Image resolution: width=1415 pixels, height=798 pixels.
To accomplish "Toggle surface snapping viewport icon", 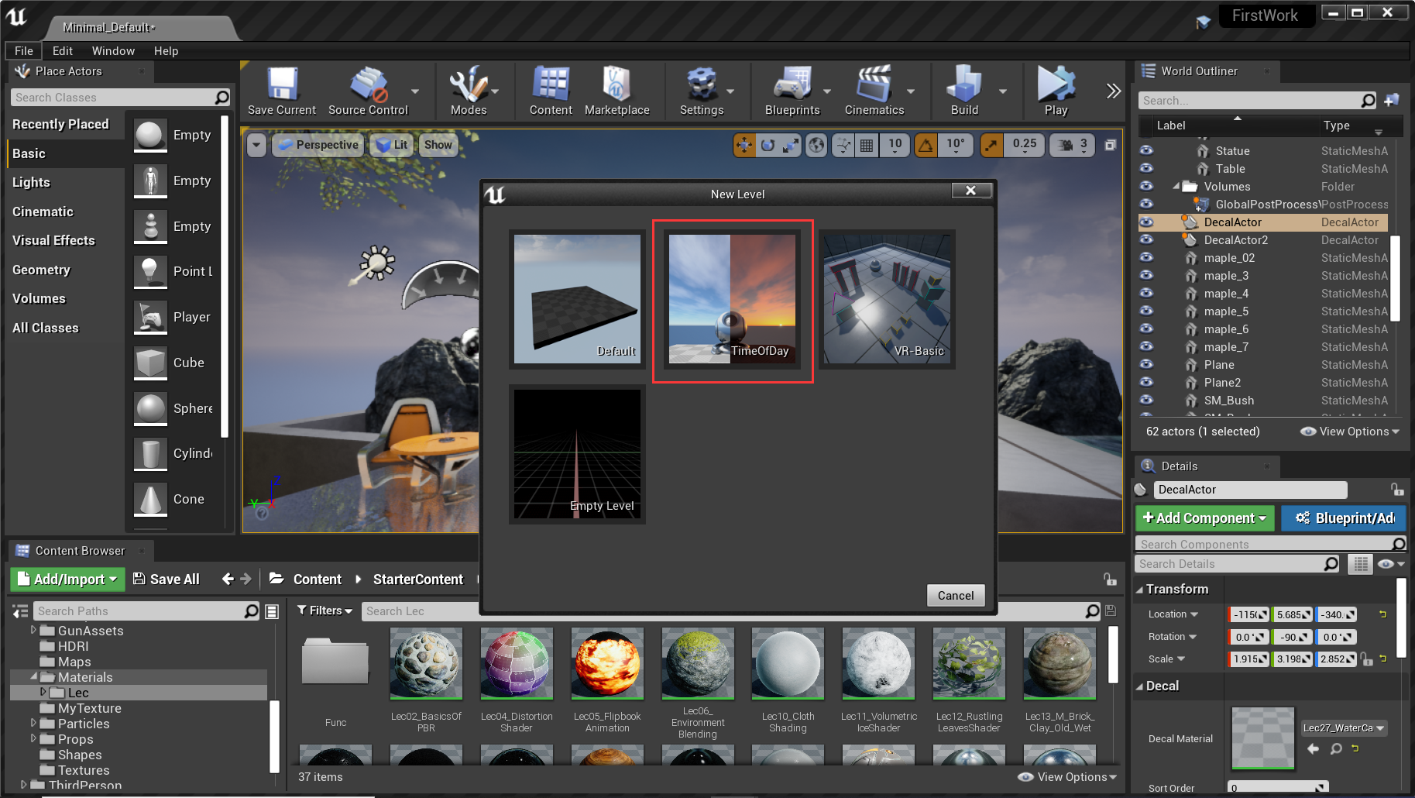I will tap(843, 145).
